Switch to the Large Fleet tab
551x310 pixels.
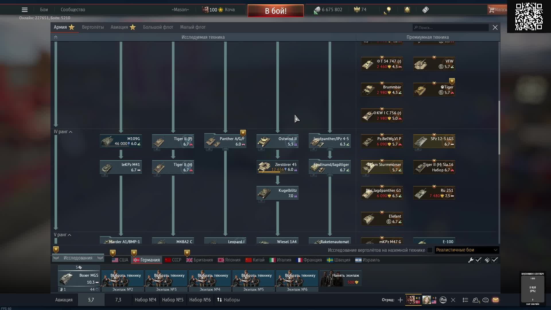pos(158,27)
